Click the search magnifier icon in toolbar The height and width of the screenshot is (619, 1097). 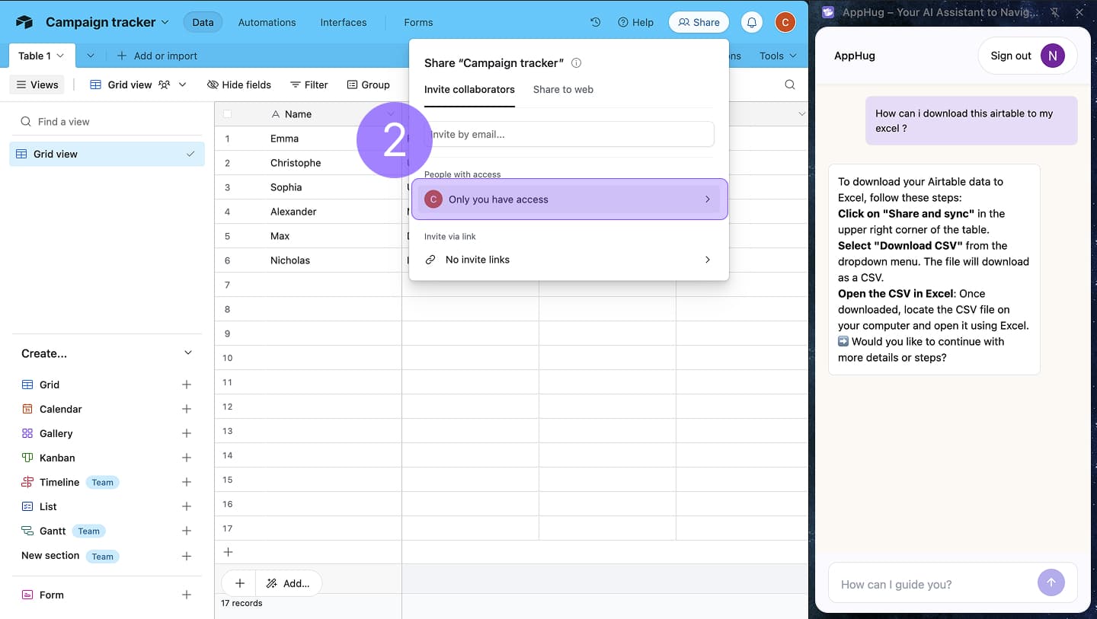point(790,85)
